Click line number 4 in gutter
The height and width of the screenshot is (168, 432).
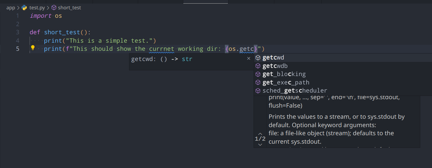click(17, 40)
